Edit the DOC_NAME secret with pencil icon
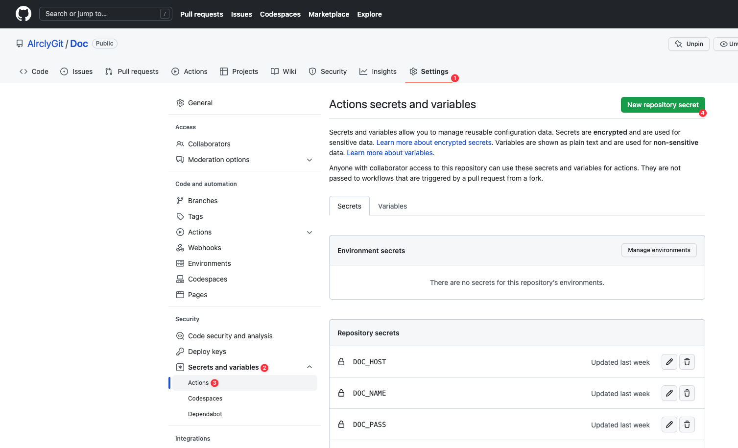The height and width of the screenshot is (448, 738). click(669, 393)
